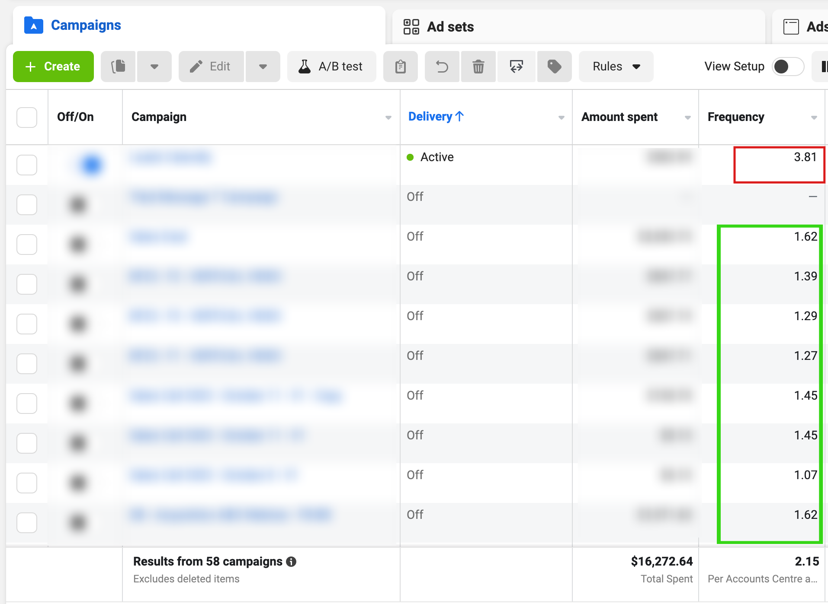Viewport: 828px width, 604px height.
Task: Click the Excludes deleted items note
Action: [x=186, y=579]
